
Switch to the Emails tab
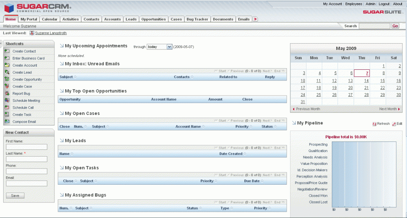tap(244, 19)
